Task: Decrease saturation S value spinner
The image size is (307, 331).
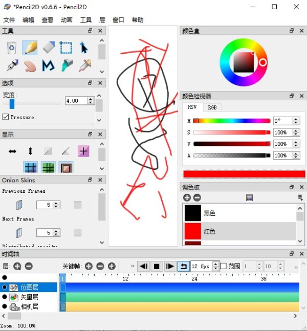Action: [296, 134]
